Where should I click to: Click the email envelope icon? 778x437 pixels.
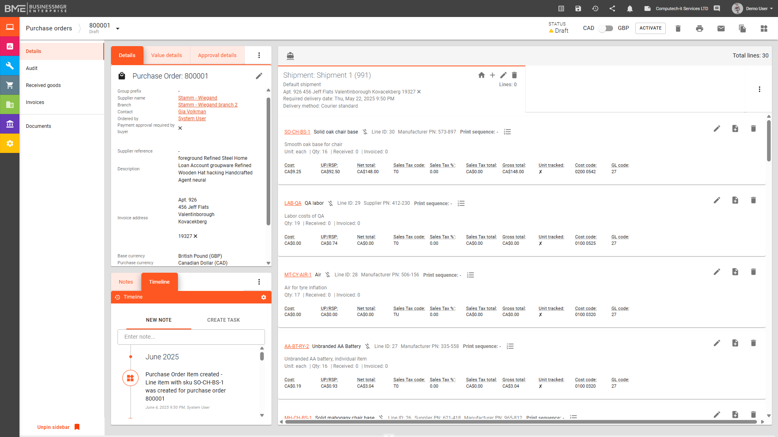[721, 28]
